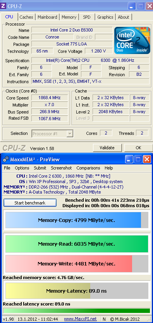The image size is (153, 323).
Task: Click the MaxxMEM gears title bar icon
Action: [6, 159]
